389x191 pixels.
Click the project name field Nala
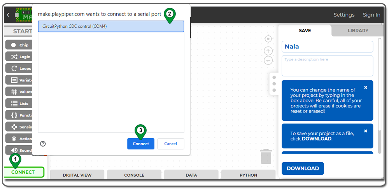coord(327,47)
